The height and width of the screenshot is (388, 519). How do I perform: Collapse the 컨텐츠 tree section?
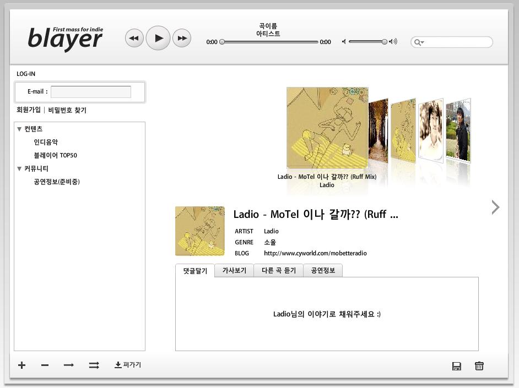pyautogui.click(x=19, y=129)
